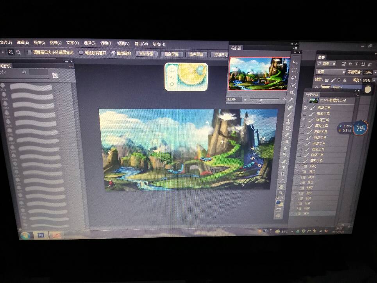The width and height of the screenshot is (377, 283).
Task: Select the Rectangular Marquee tool
Action: (x=294, y=70)
